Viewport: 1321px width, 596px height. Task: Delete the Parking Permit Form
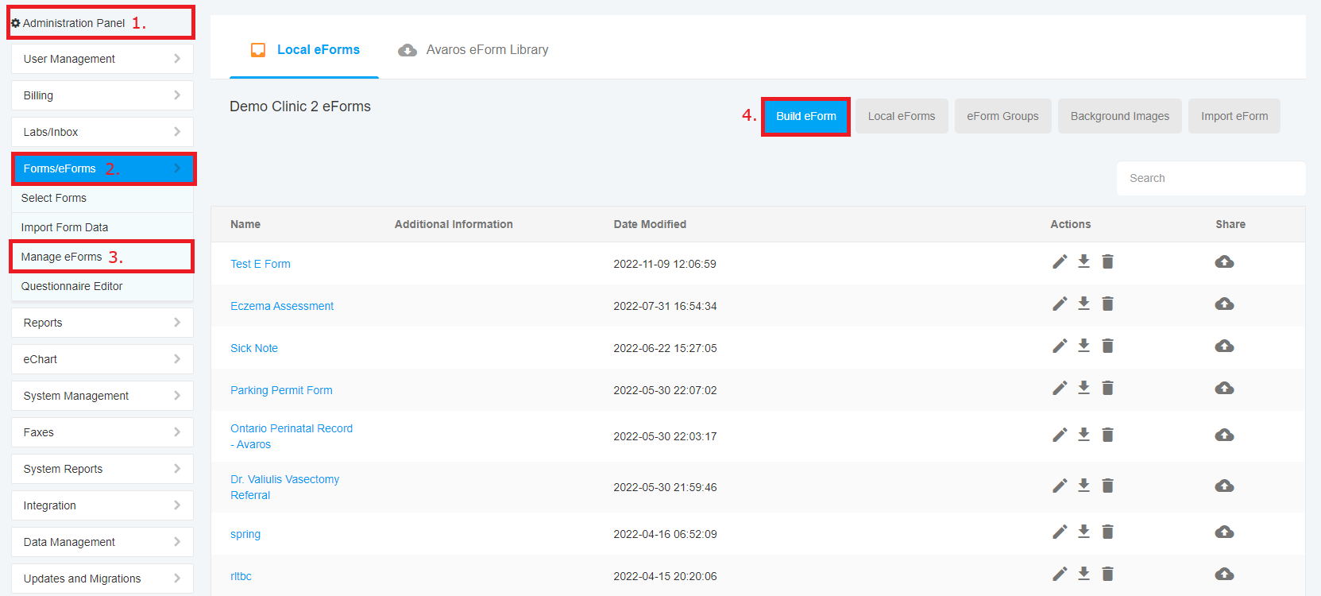pyautogui.click(x=1108, y=388)
